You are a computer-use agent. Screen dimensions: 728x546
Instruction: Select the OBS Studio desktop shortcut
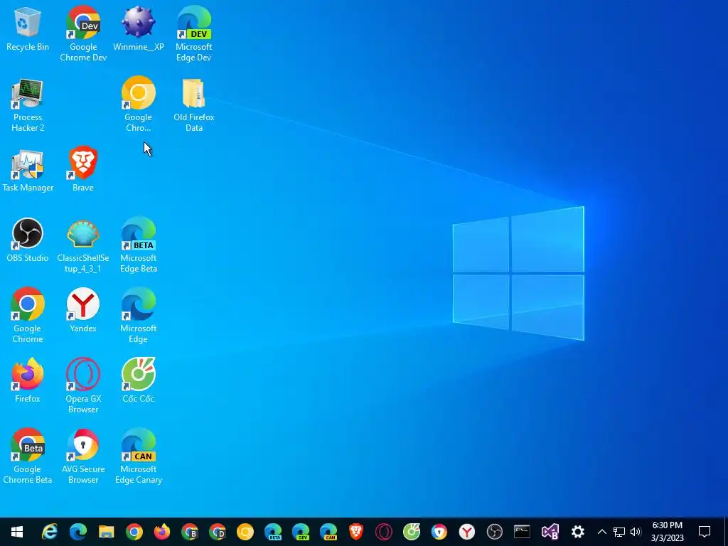pyautogui.click(x=28, y=240)
